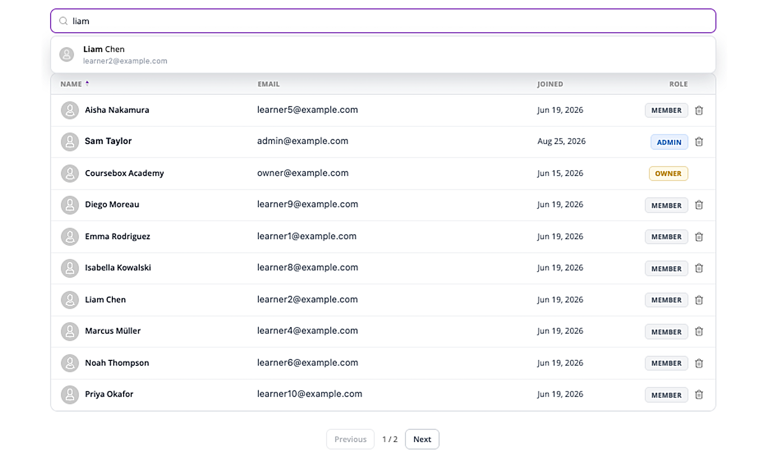This screenshot has height=456, width=769.
Task: Click trash icon for Emma Rodriguez
Action: 699,237
